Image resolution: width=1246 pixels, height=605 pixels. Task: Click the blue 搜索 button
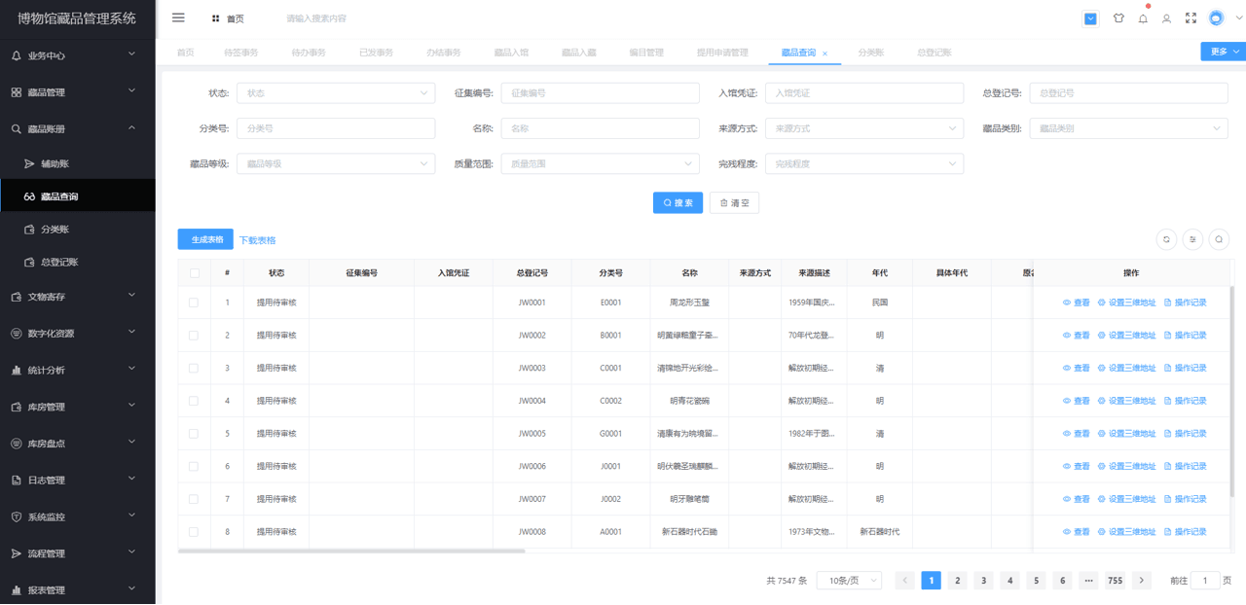678,203
